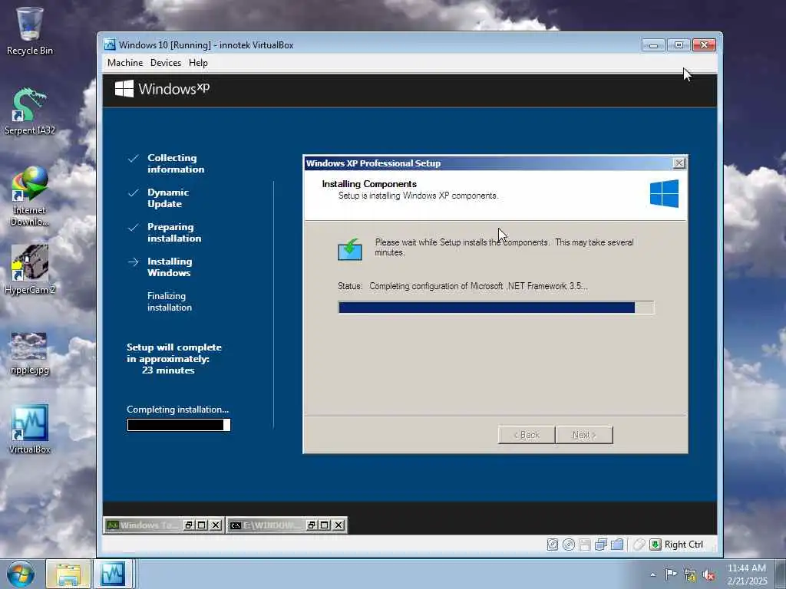
Task: Click the grayed Next button in Setup
Action: tap(584, 435)
